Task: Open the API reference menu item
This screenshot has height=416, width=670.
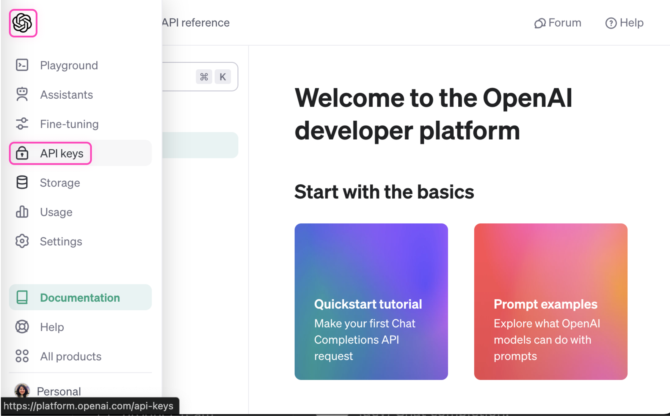Action: tap(195, 23)
